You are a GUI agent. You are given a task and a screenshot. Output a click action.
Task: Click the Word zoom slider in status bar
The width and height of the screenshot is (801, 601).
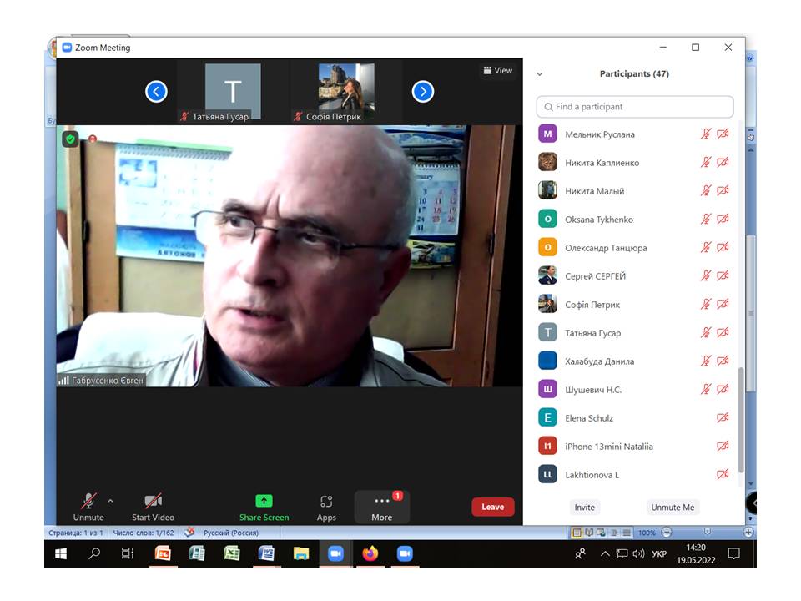click(x=707, y=533)
